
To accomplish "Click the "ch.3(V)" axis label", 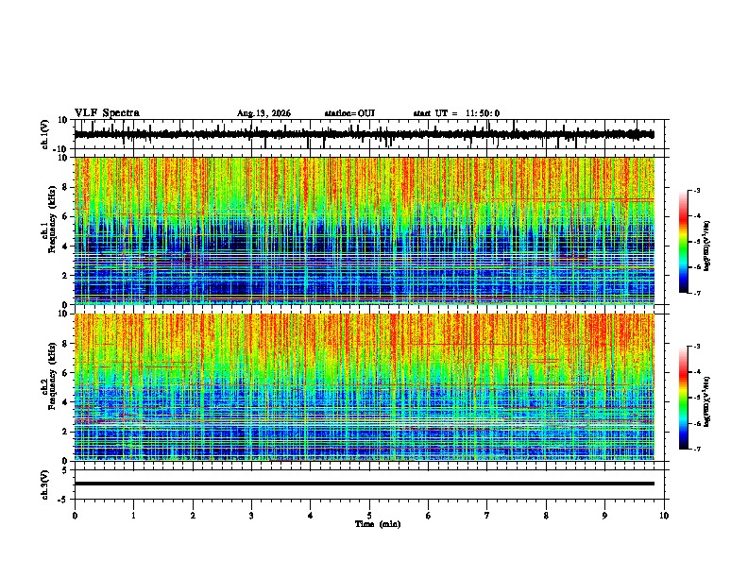I will [45, 484].
